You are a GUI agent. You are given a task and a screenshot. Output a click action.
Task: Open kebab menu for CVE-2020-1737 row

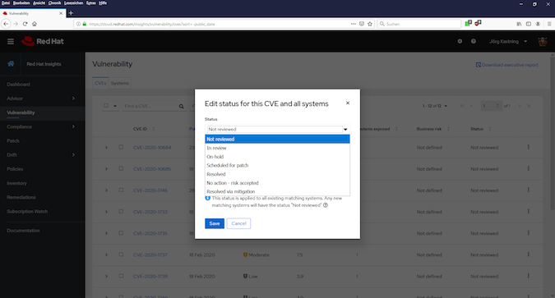(529, 254)
